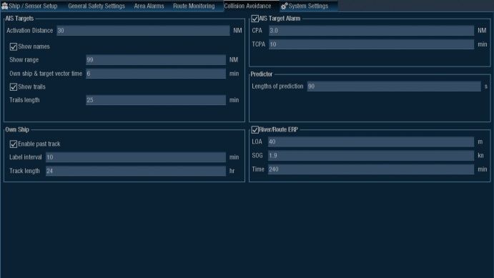494x278 pixels.
Task: Click the 'hr' unit next to Track length
Action: tap(232, 171)
